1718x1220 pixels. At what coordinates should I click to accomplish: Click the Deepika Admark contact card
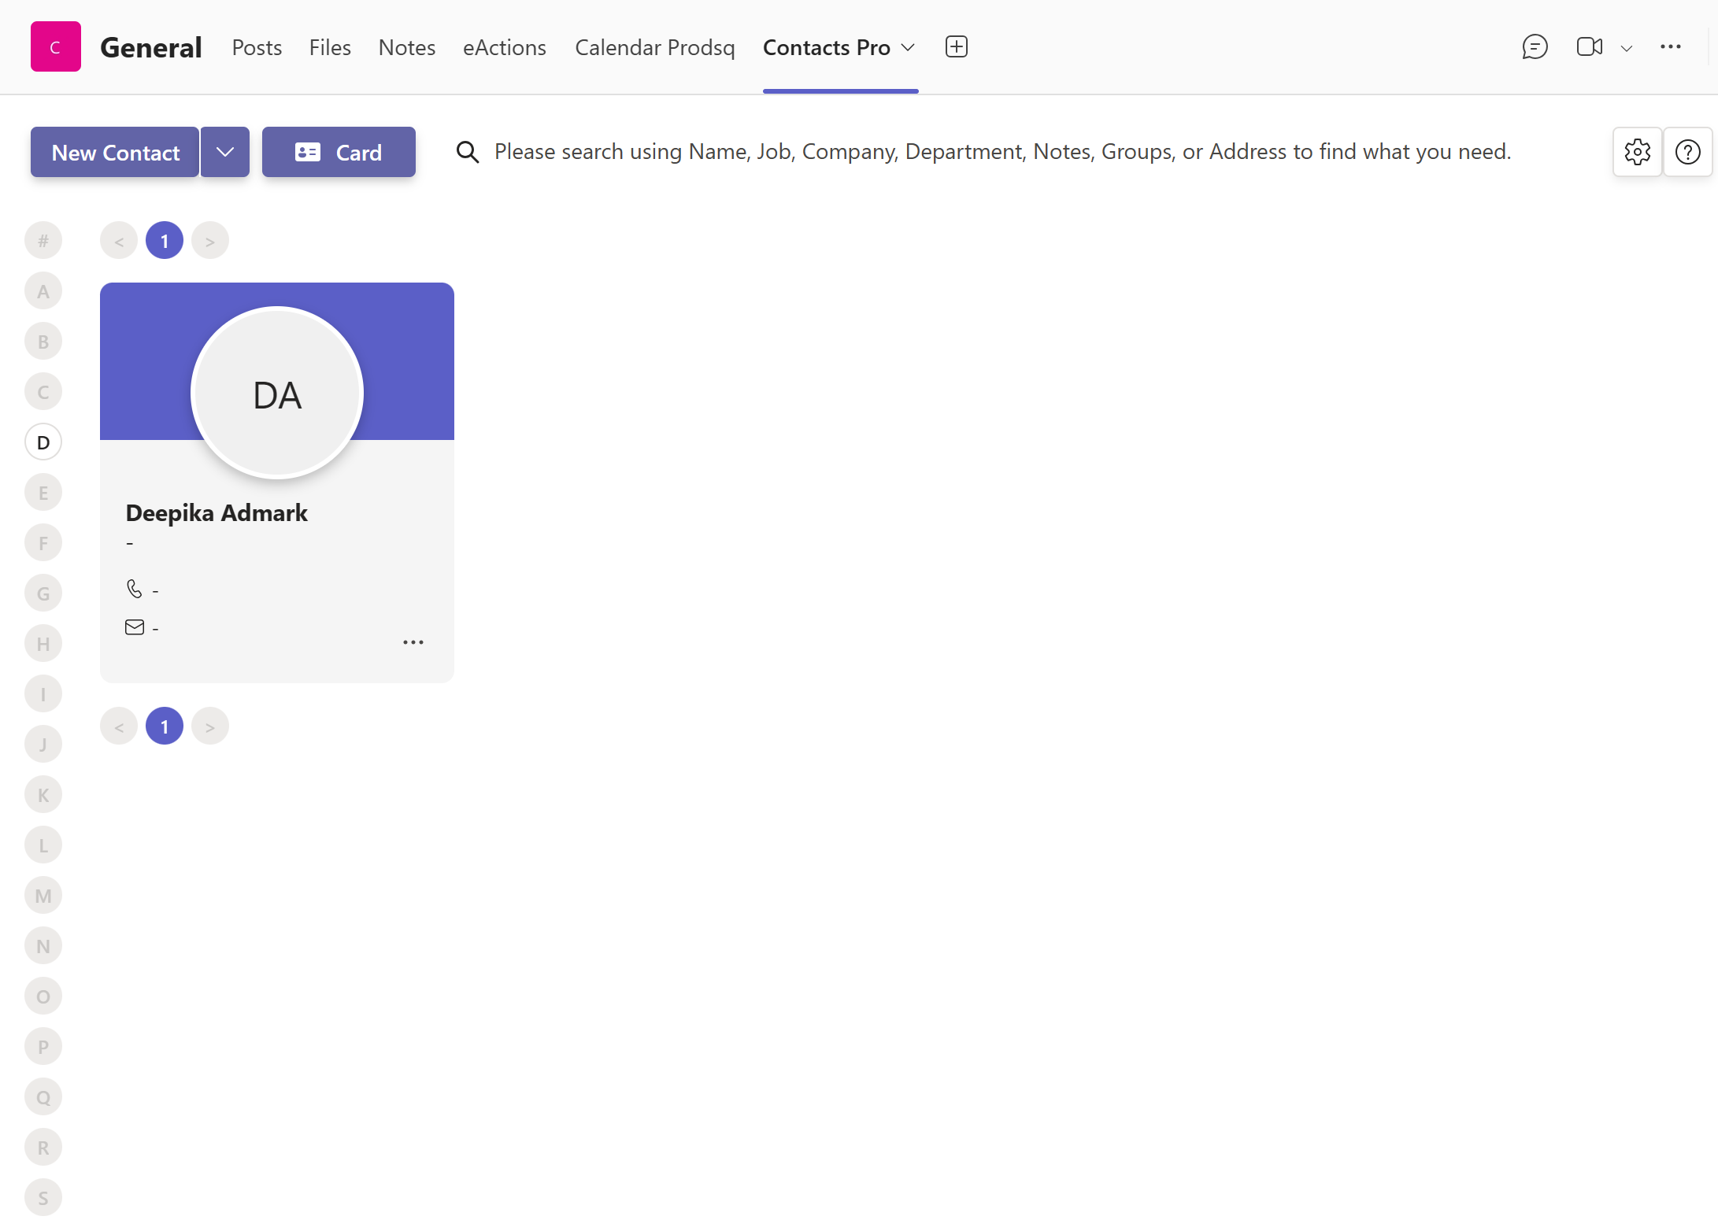[276, 482]
